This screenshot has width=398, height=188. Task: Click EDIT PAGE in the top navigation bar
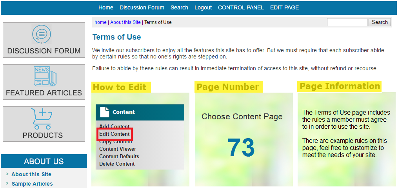point(285,7)
